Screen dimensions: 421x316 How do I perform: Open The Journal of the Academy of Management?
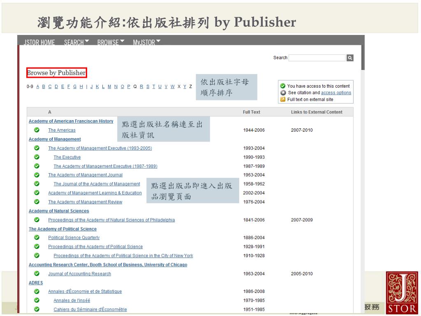(97, 184)
